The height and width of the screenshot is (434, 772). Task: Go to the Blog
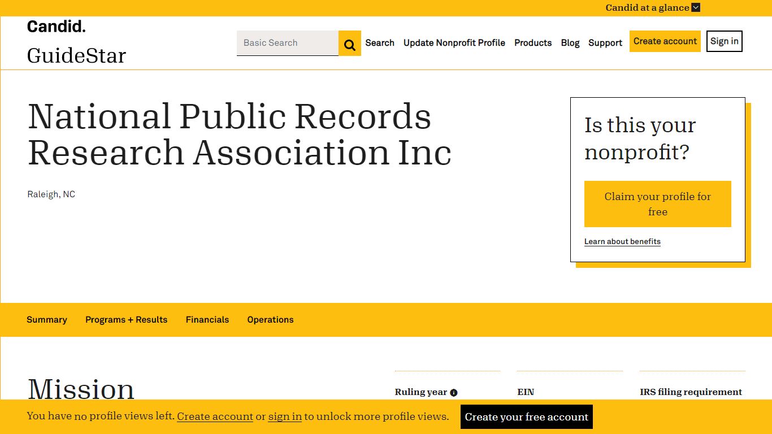coord(570,43)
